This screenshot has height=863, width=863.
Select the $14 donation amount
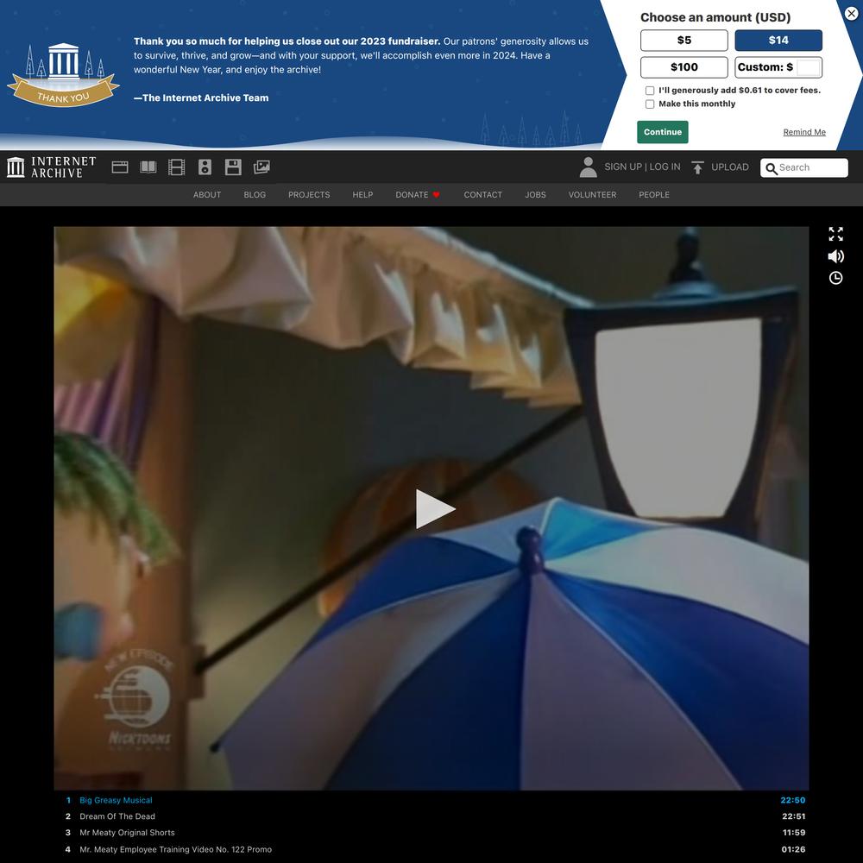coord(778,41)
